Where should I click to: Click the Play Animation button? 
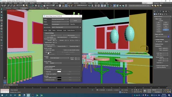[x=137, y=90]
